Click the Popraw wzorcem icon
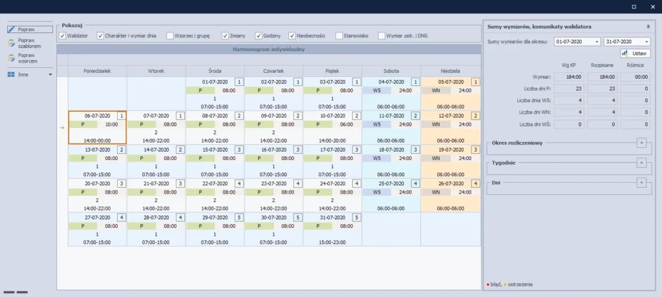Image resolution: width=662 pixels, height=297 pixels. [12, 58]
